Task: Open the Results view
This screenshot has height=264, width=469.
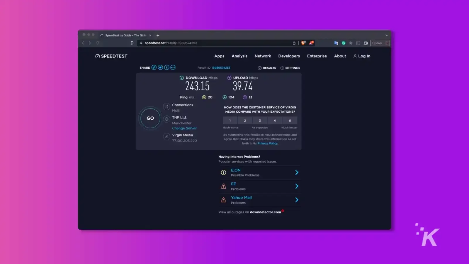Action: coord(267,68)
